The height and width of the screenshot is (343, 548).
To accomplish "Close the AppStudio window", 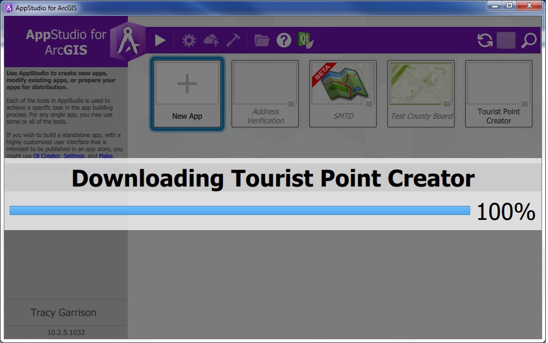I will (530, 5).
